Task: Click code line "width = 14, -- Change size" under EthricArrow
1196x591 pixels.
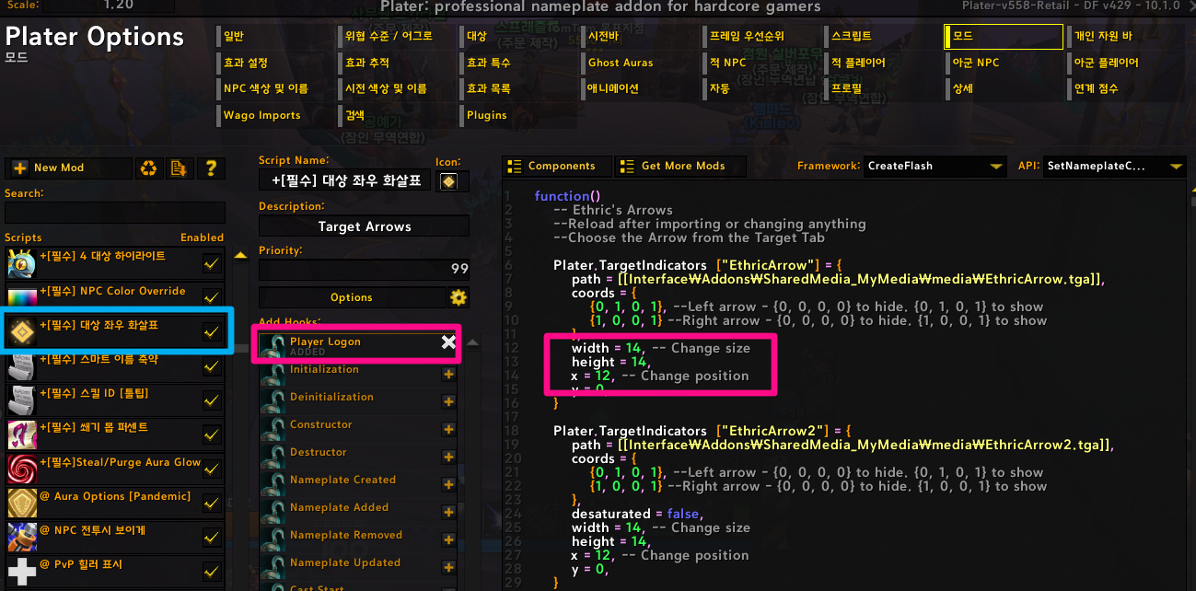Action: pos(660,348)
